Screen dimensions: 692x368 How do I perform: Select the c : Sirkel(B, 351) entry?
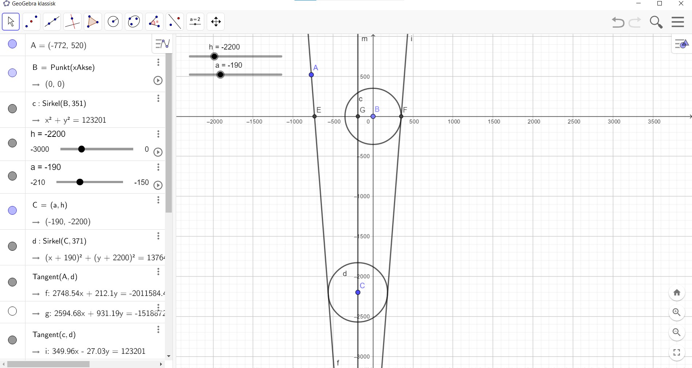click(x=59, y=103)
